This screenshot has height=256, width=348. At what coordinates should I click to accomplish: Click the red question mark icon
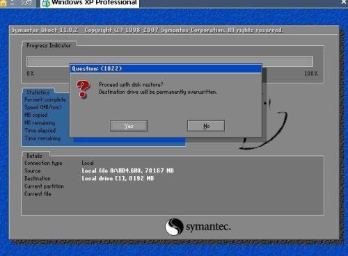click(82, 89)
